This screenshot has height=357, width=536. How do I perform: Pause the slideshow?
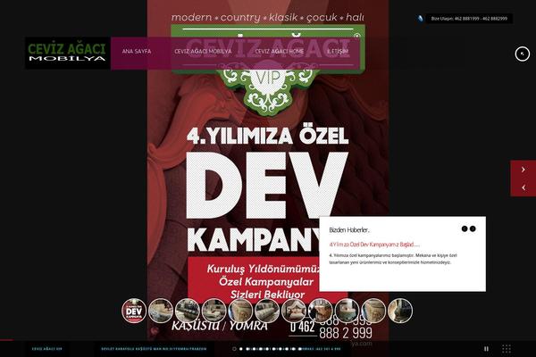[x=486, y=349]
